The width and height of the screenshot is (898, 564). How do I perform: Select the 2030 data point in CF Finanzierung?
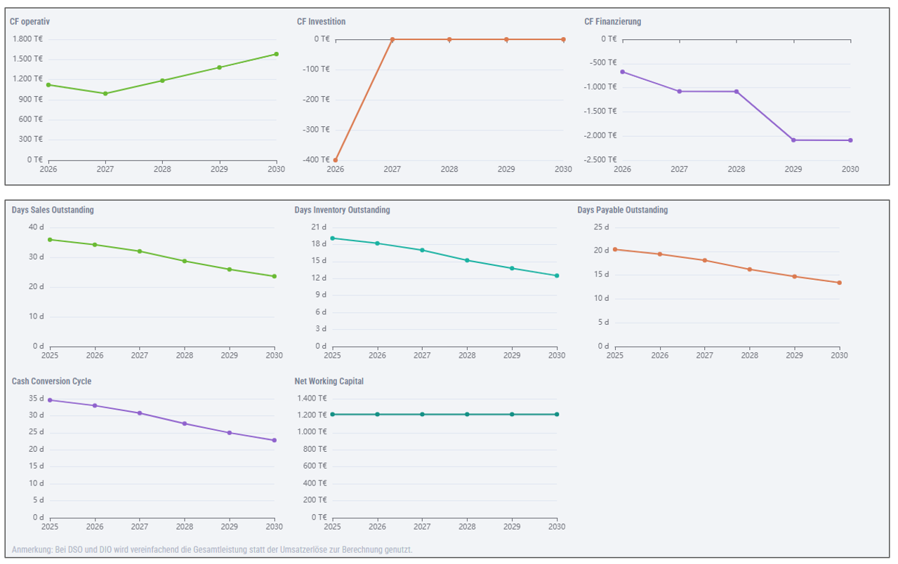pos(850,140)
